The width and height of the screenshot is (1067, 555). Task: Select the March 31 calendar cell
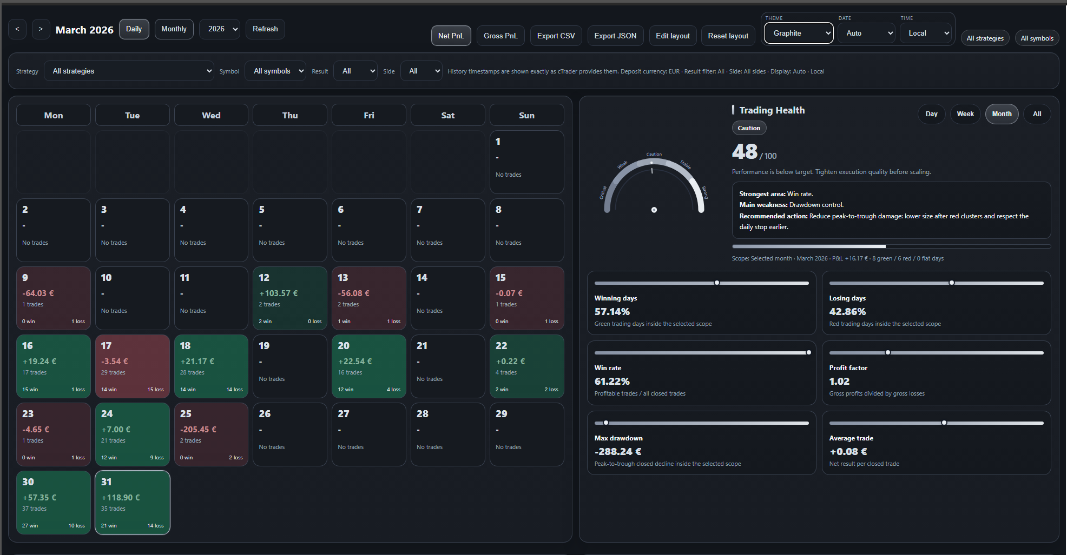(132, 502)
